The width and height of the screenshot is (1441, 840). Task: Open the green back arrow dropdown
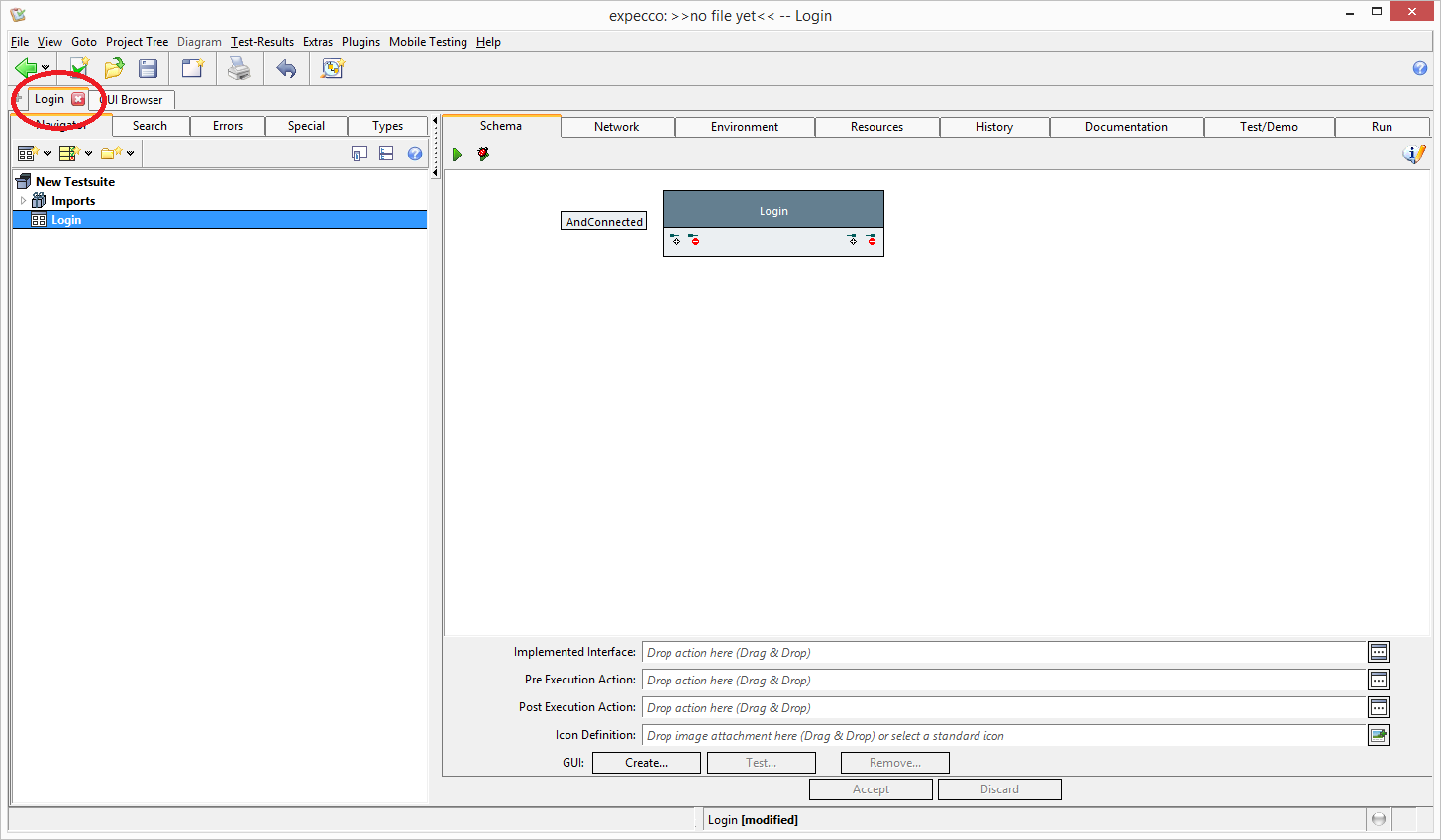[45, 69]
